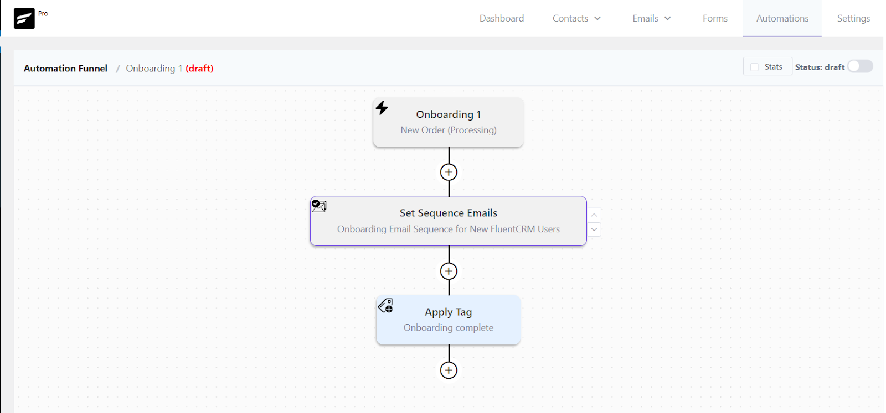Expand the Emails dropdown menu

click(x=652, y=18)
